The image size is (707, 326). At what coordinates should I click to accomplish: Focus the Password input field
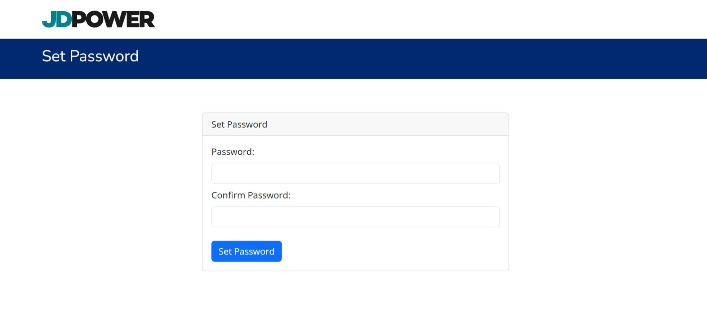(x=355, y=173)
